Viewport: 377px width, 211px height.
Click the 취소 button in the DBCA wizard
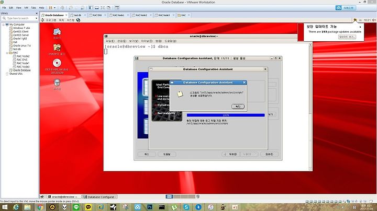point(147,154)
